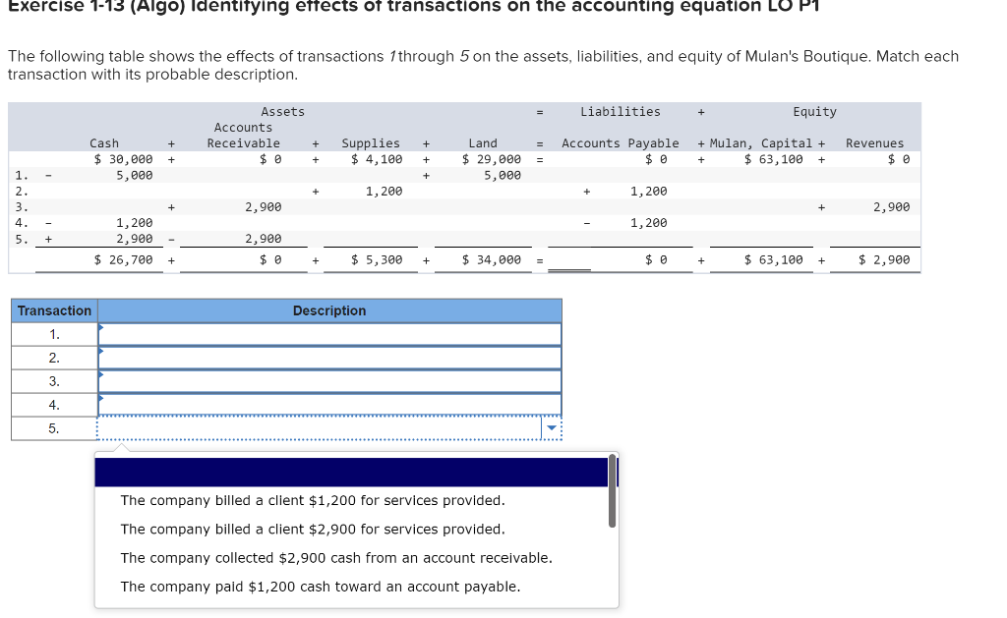
Task: Click the Description column header
Action: [329, 310]
